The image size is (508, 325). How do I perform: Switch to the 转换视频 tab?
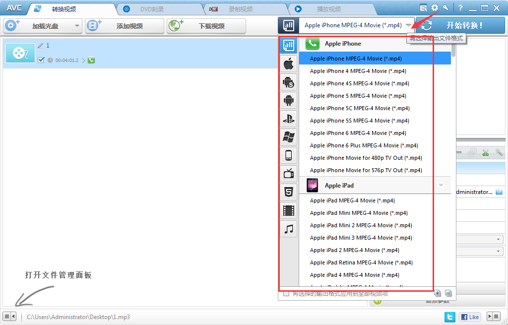pyautogui.click(x=64, y=9)
